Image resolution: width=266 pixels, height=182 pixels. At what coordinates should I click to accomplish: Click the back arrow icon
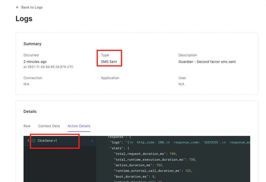click(x=17, y=7)
